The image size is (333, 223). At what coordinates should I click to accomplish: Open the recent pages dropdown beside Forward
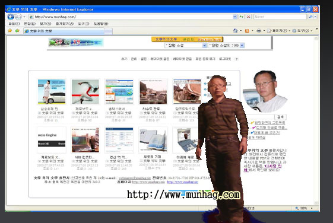coord(24,17)
